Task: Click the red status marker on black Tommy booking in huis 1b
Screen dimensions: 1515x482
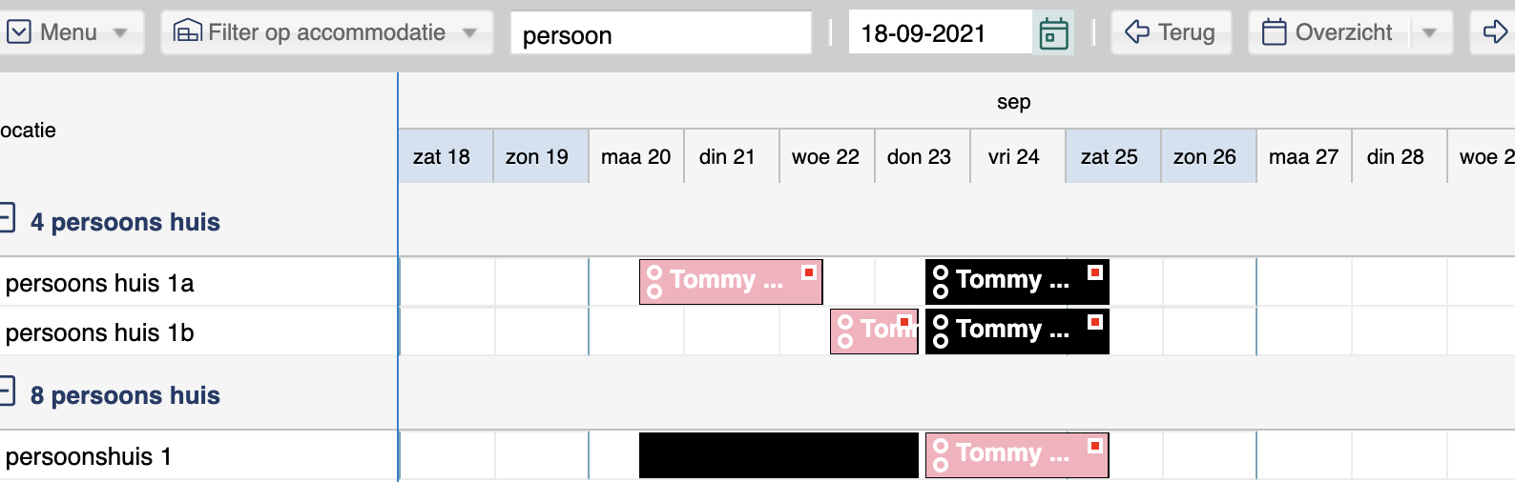Action: coord(1095,322)
